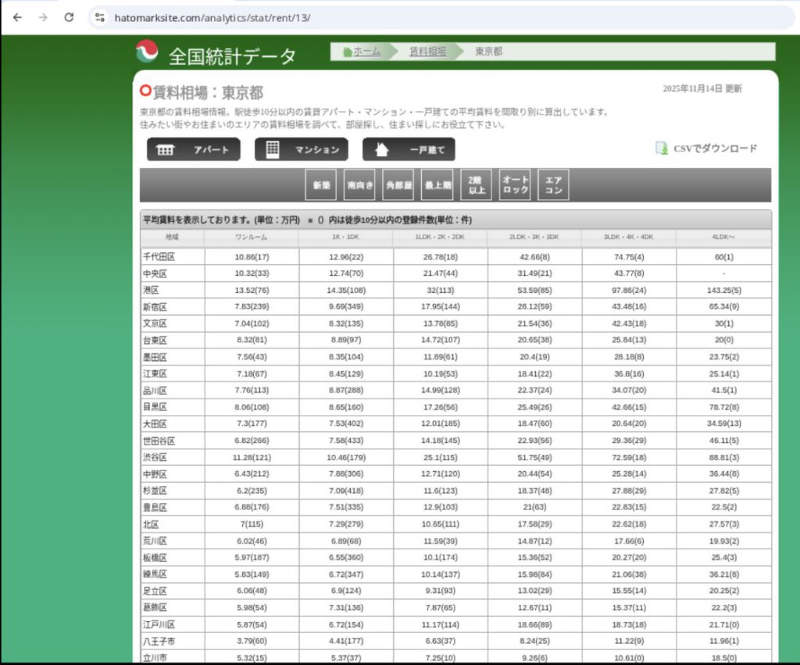Click the Hatomark site logo
Viewport: 800px width, 665px height.
click(x=146, y=53)
